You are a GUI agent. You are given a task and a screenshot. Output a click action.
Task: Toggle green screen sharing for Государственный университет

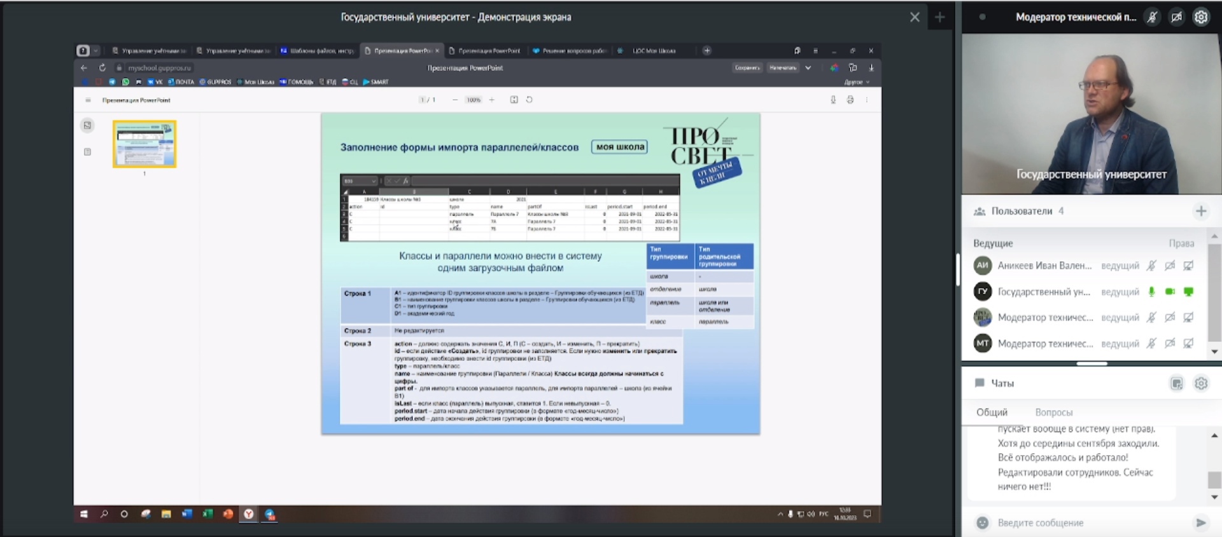1188,292
